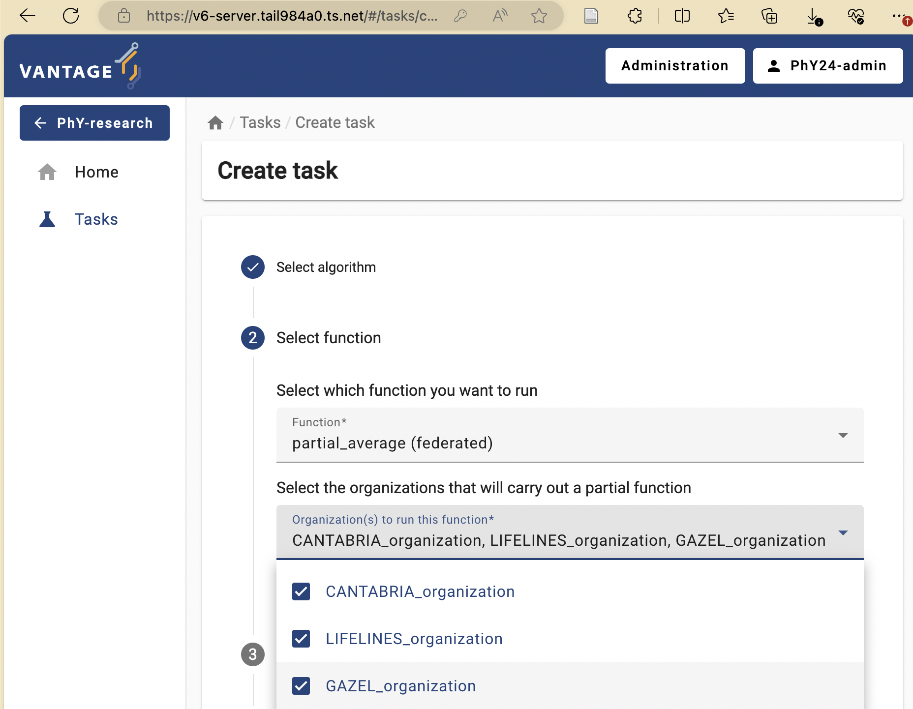Click the Create task breadcrumb text
This screenshot has width=913, height=709.
coord(335,122)
